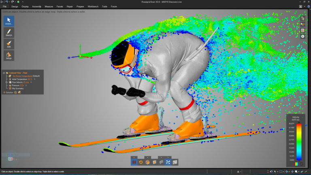Click the Velocity legend color bar
The height and width of the screenshot is (175, 311).
299,142
